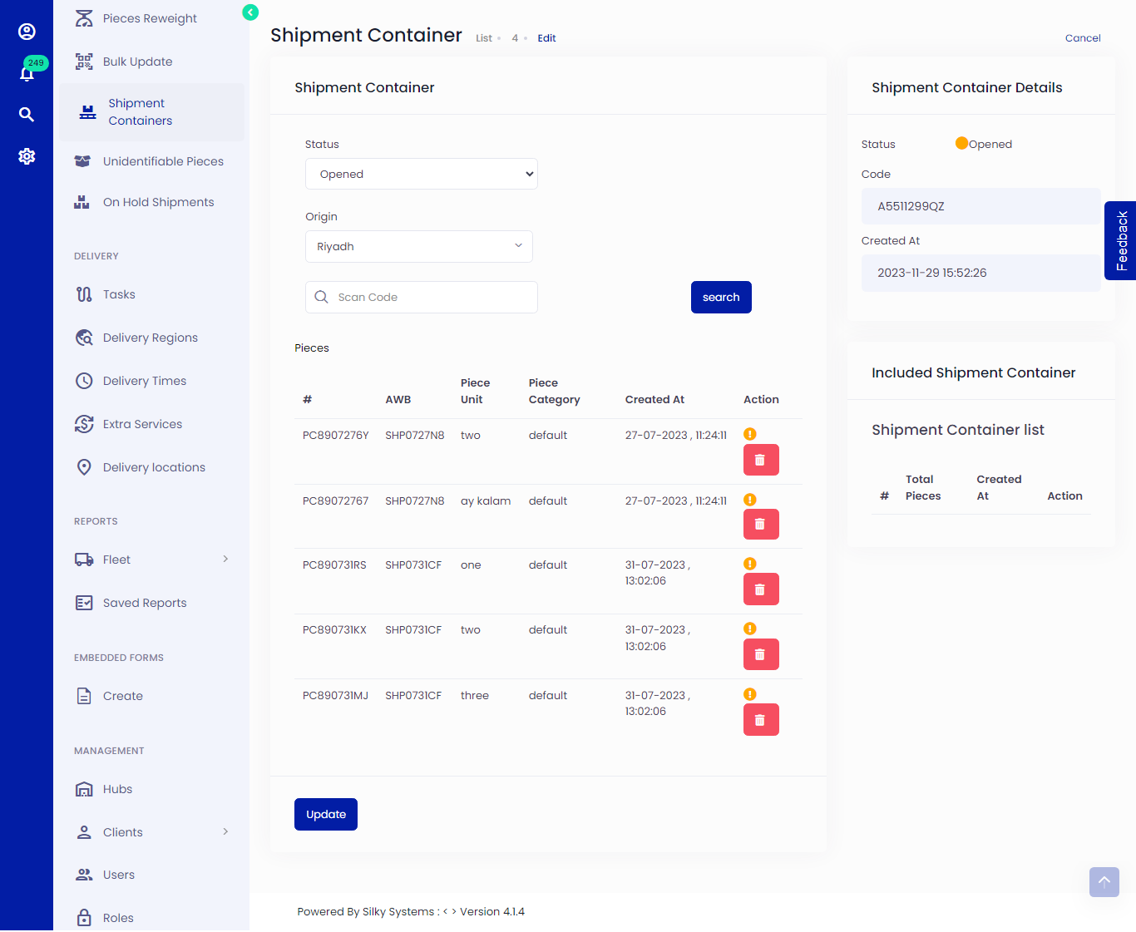Click the Cancel link
This screenshot has width=1136, height=932.
point(1082,38)
